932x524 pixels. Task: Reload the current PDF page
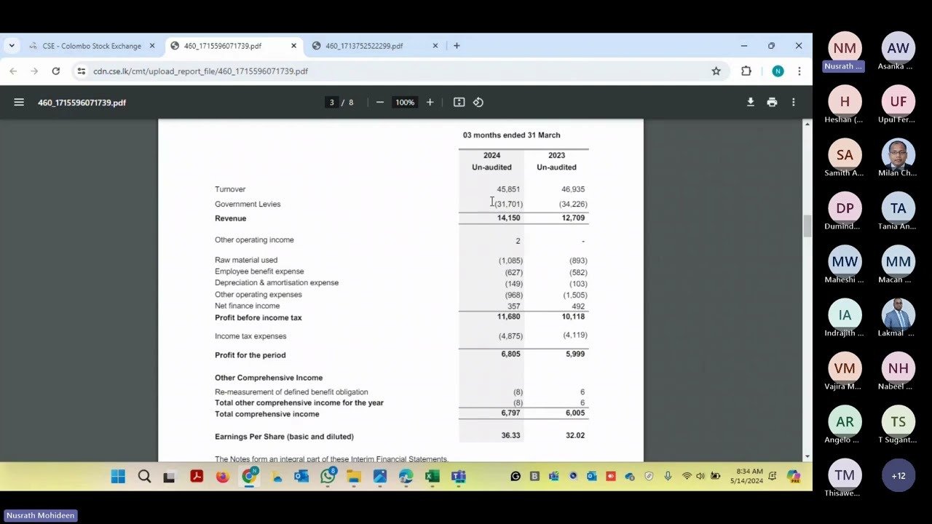[x=55, y=71]
